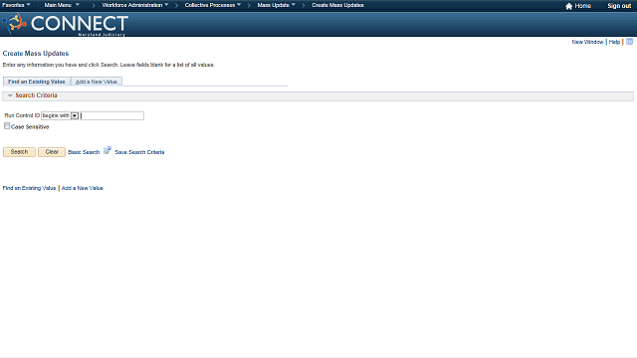Open the Run Control ID operator dropdown
The height and width of the screenshot is (358, 637).
(60, 115)
